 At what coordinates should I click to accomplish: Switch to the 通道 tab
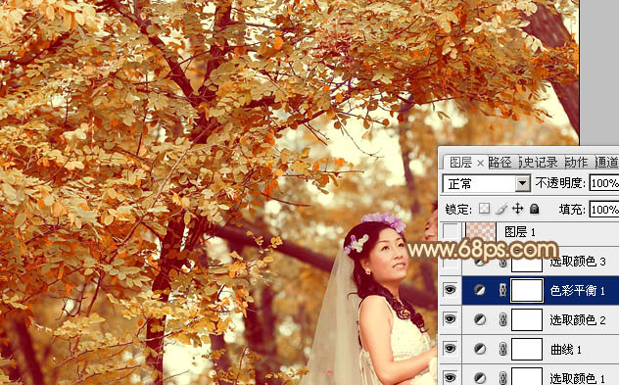(607, 163)
